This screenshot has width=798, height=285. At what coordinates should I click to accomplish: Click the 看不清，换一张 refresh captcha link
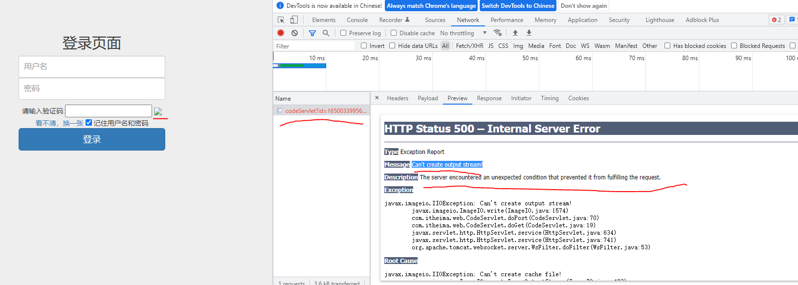point(59,123)
